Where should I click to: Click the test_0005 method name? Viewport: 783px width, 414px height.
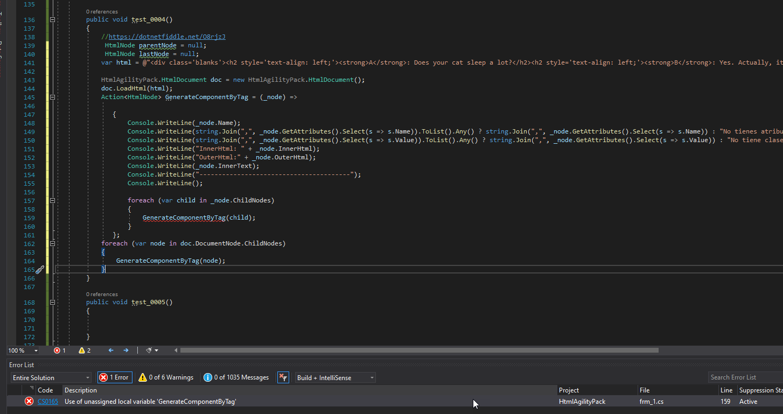(x=148, y=303)
